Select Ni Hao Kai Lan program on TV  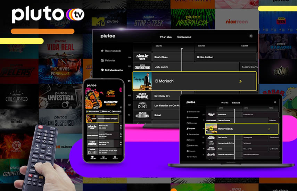225,57
